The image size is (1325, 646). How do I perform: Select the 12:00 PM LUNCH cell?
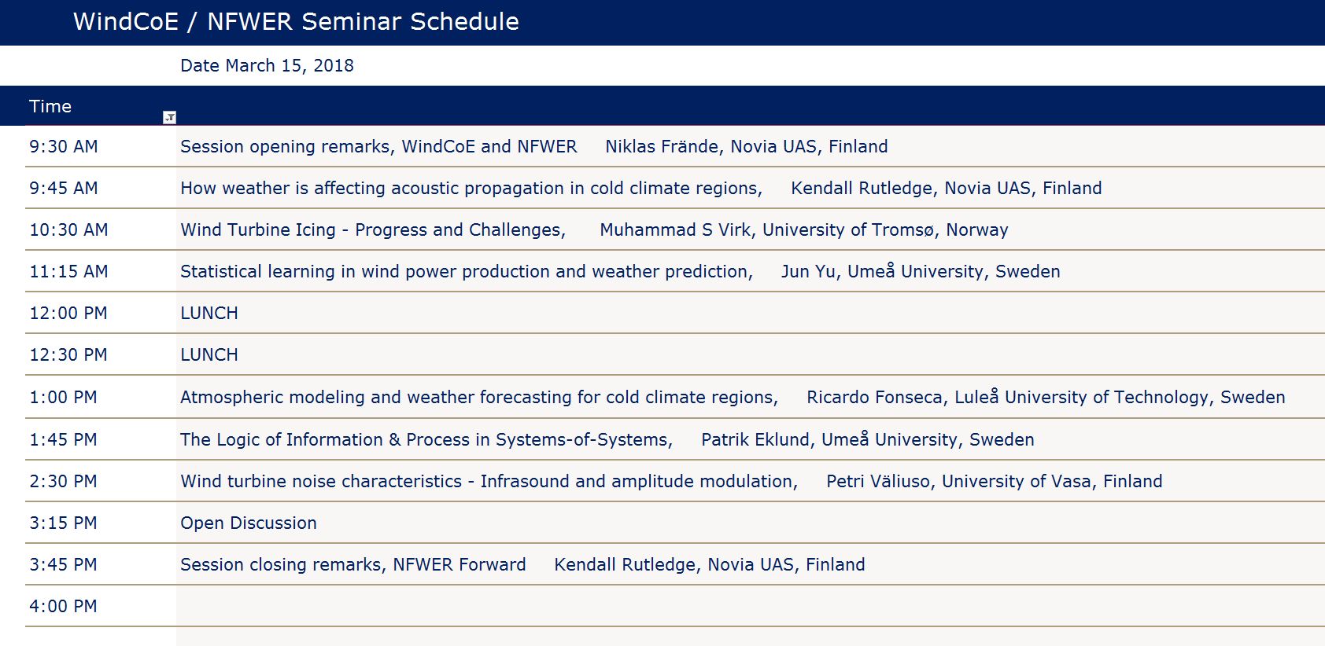click(x=751, y=313)
